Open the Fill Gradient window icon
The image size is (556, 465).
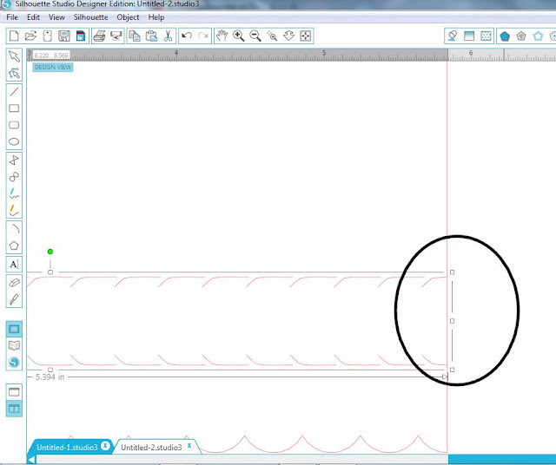click(x=469, y=36)
